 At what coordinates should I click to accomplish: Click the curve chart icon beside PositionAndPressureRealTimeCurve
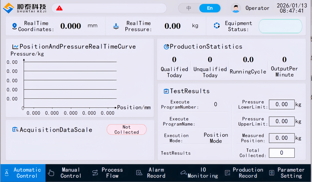pyautogui.click(x=15, y=47)
